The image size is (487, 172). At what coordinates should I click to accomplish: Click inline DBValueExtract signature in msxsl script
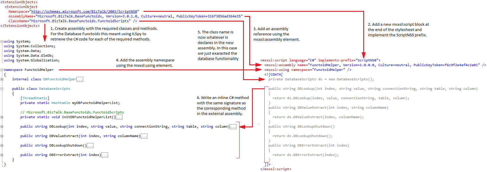(329, 108)
